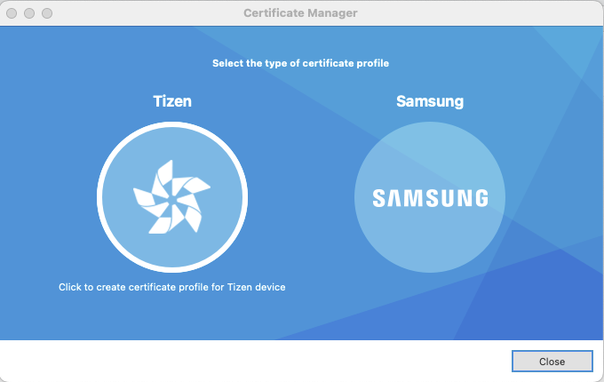Choose the Samsung logo certificate profile circle
Viewport: 604px width, 382px height.
(430, 197)
